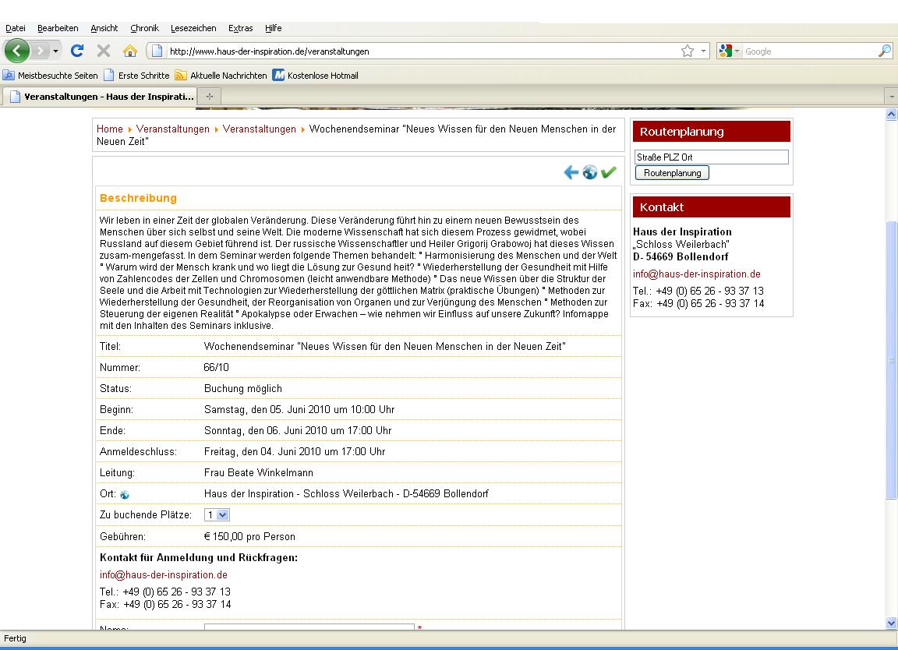Screen dimensions: 898x650
Task: Click the blue back arrow above Beschreibung
Action: 571,172
